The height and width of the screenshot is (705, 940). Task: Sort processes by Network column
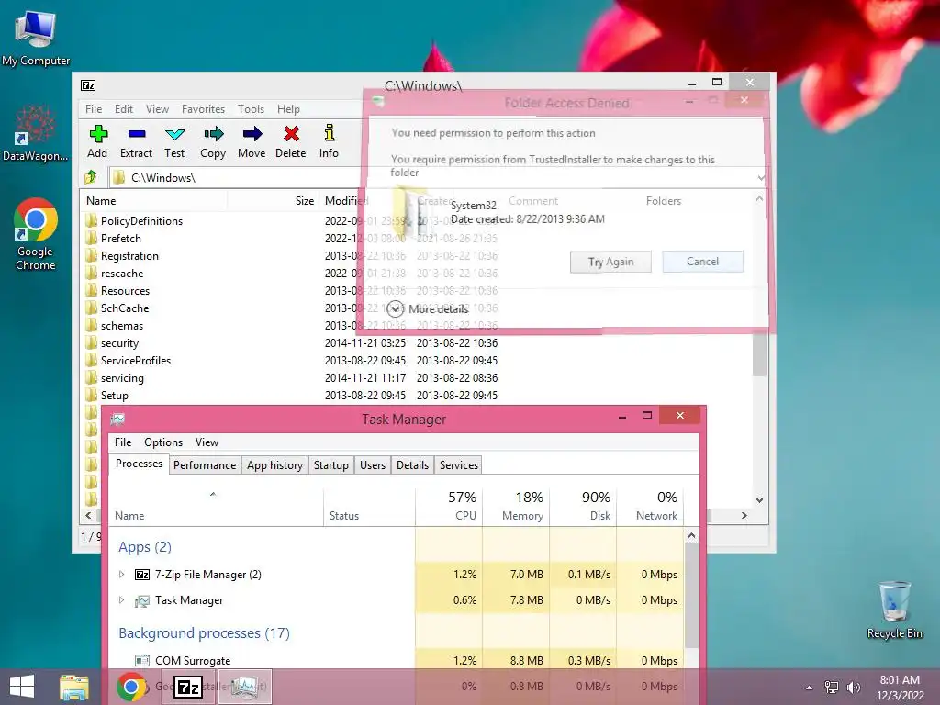click(651, 506)
